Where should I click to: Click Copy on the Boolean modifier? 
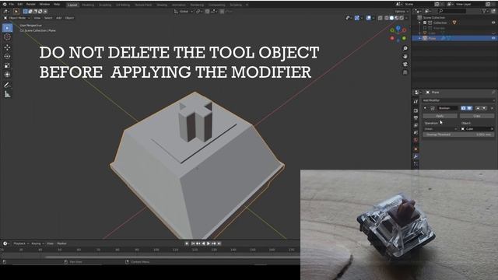[x=477, y=116]
